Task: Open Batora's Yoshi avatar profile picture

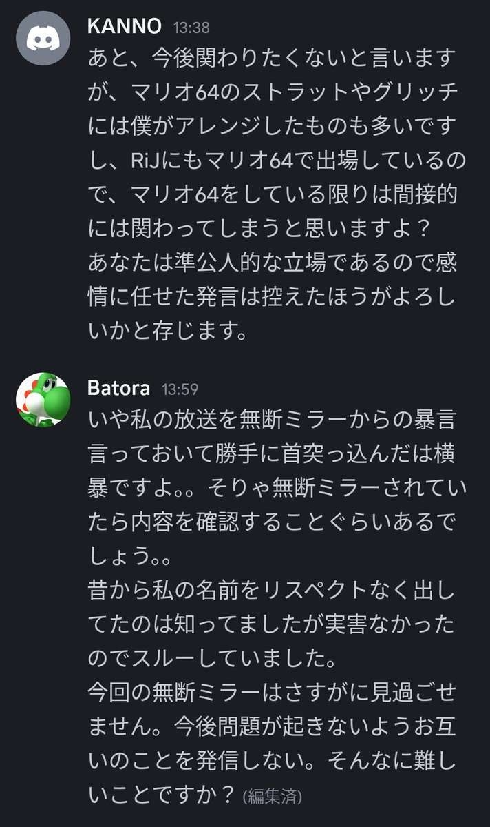Action: click(x=43, y=400)
